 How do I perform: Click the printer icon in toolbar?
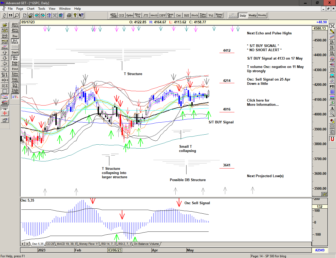69,15
